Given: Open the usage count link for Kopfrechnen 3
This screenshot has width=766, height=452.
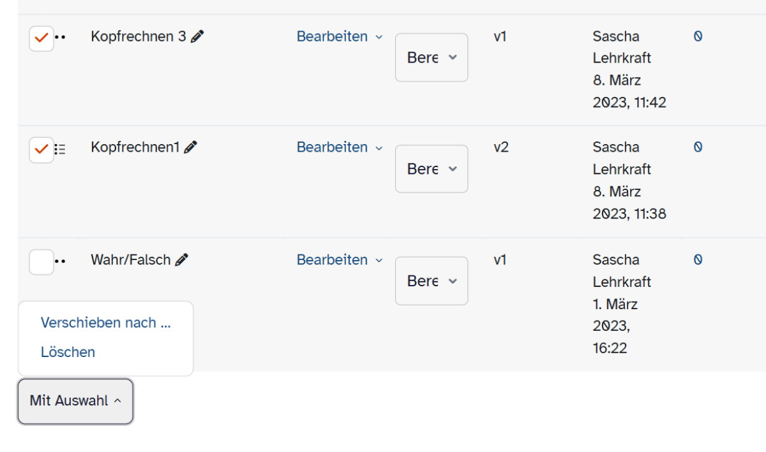Looking at the screenshot, I should click(698, 36).
